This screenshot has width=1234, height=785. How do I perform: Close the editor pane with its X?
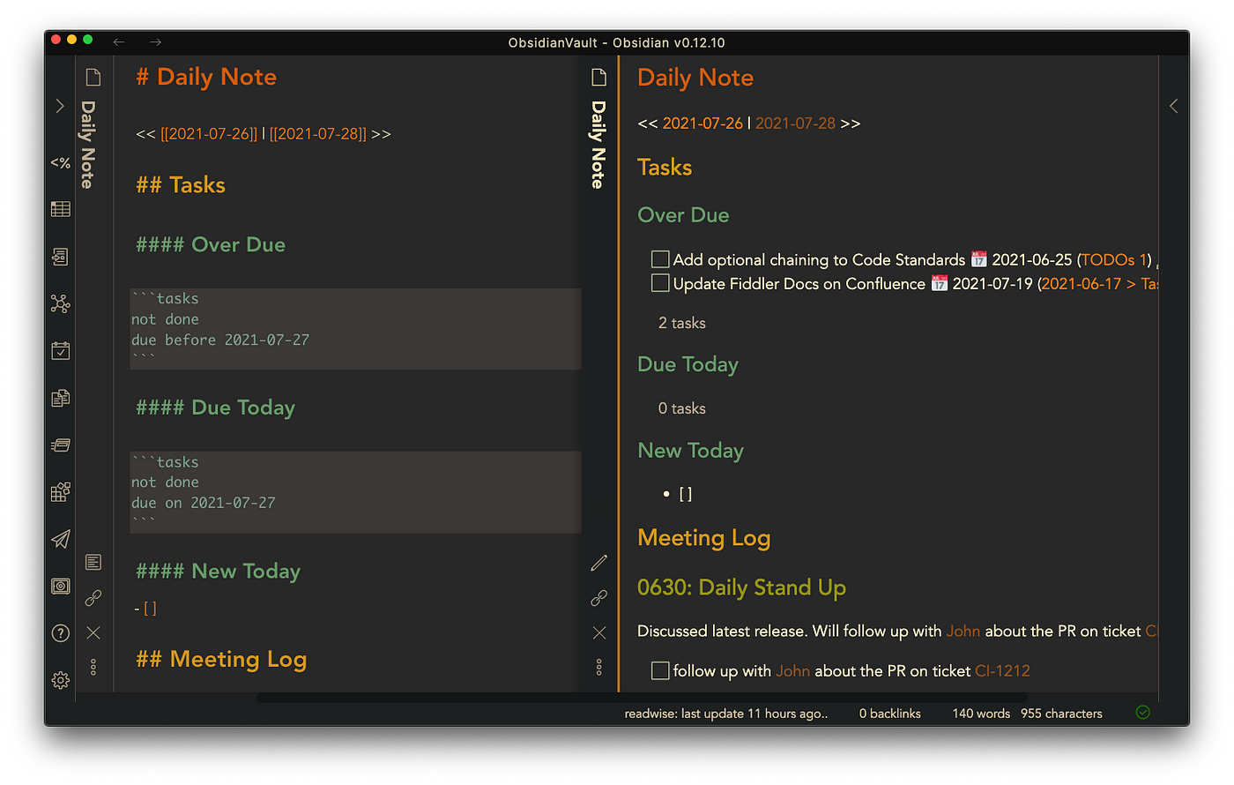pos(93,632)
